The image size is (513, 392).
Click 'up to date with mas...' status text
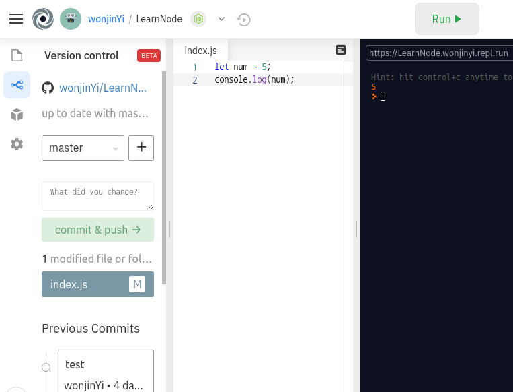point(95,113)
